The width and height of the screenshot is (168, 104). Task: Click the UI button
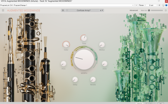pyautogui.click(x=159, y=5)
